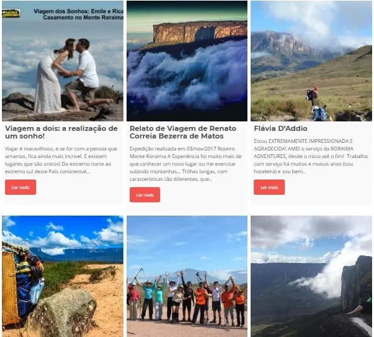Click the 'Estou EXTREMAMENTE IMPRESSIONADA' excerpt
Screen dimensions: 374x337
point(311,156)
